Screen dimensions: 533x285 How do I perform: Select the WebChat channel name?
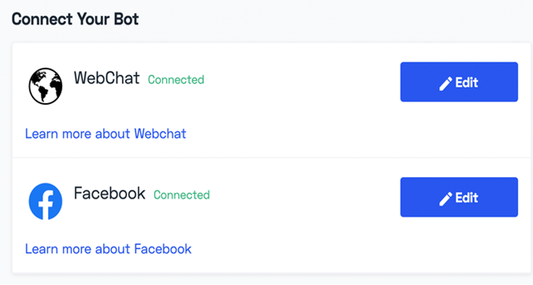click(107, 78)
